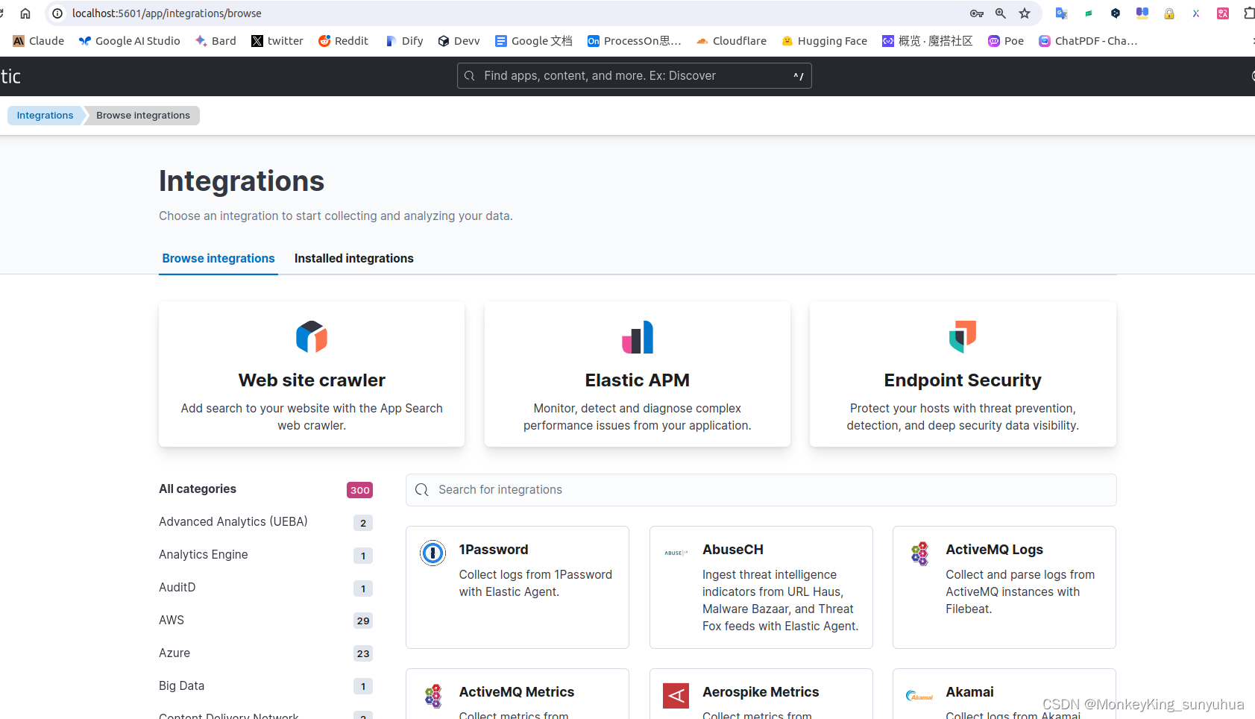The width and height of the screenshot is (1255, 719).
Task: Open the Bard bookmark
Action: click(x=216, y=41)
